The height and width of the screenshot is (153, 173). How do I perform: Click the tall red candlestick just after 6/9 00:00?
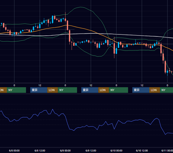[x=70, y=36]
